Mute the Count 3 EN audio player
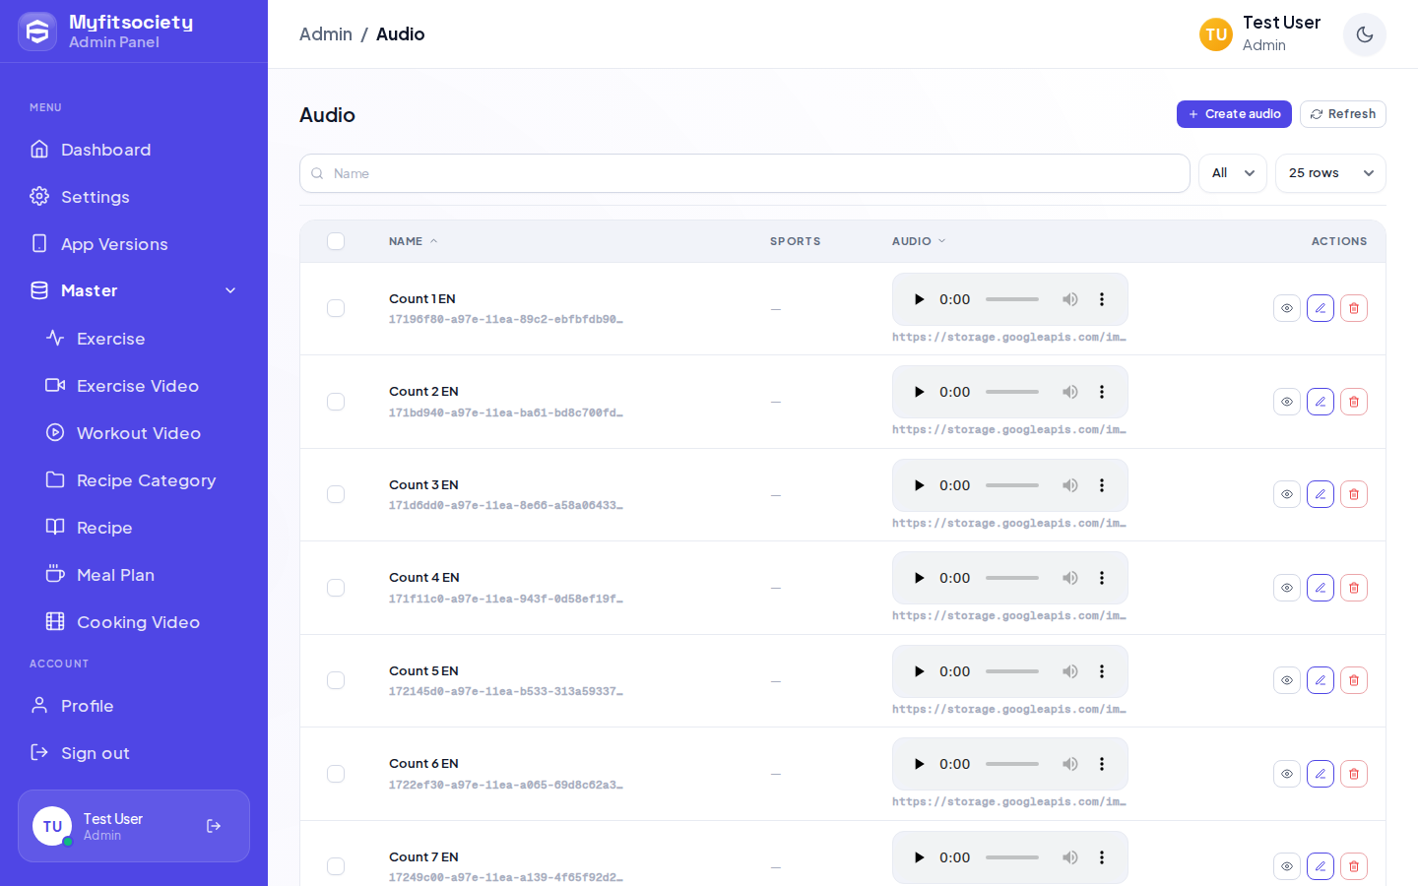This screenshot has height=886, width=1418. [x=1070, y=485]
